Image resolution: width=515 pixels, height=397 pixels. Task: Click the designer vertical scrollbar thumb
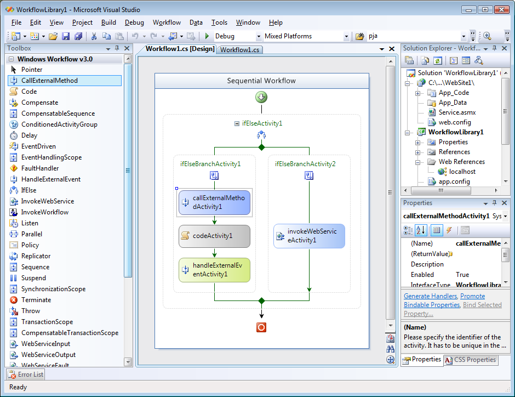[x=390, y=192]
